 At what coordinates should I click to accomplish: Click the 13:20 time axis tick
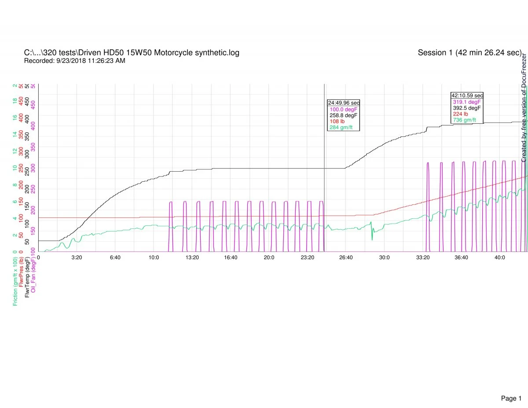click(x=192, y=257)
